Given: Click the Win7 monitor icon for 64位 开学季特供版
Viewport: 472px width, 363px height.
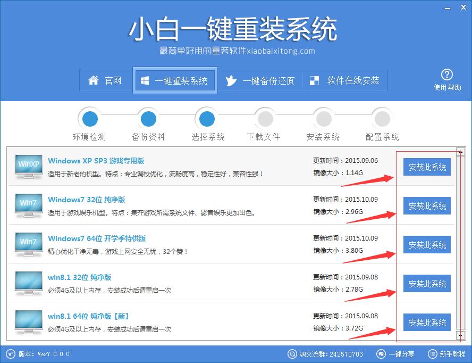Looking at the screenshot, I should [29, 244].
